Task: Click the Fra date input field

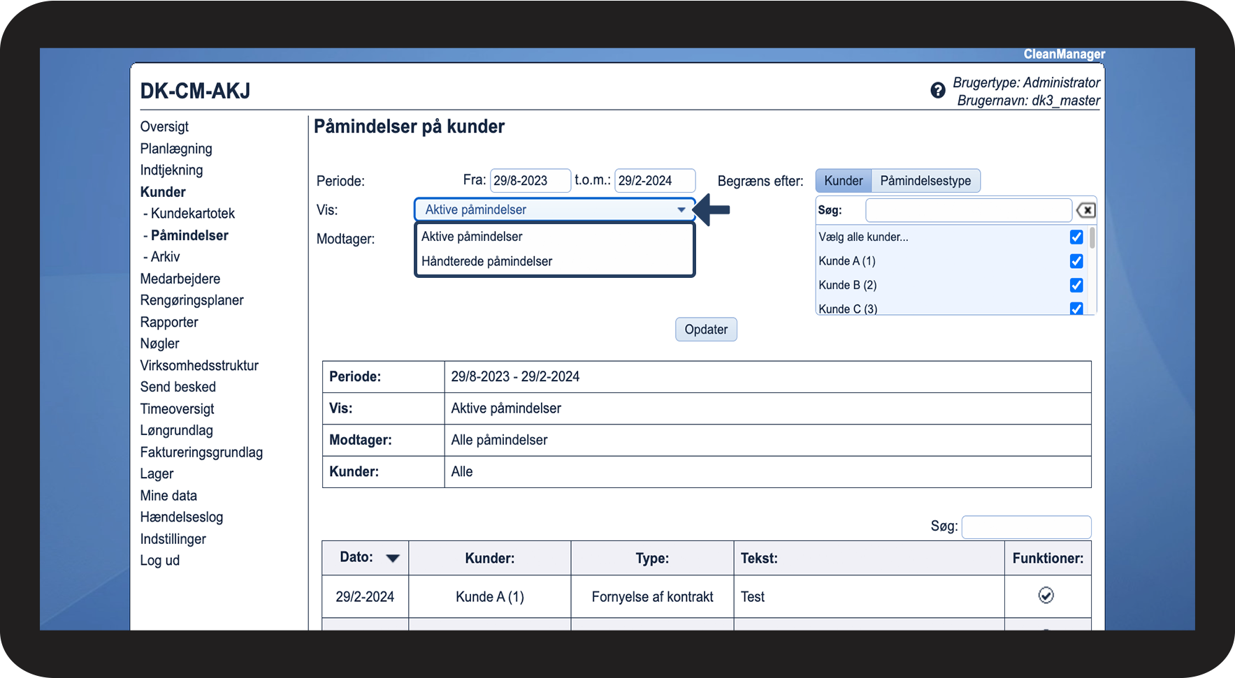Action: (530, 181)
